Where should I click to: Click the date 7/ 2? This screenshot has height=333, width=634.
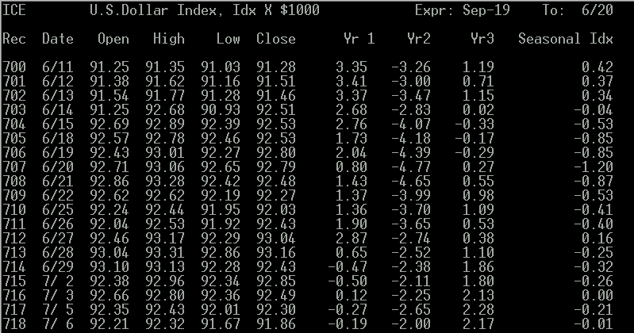58,281
